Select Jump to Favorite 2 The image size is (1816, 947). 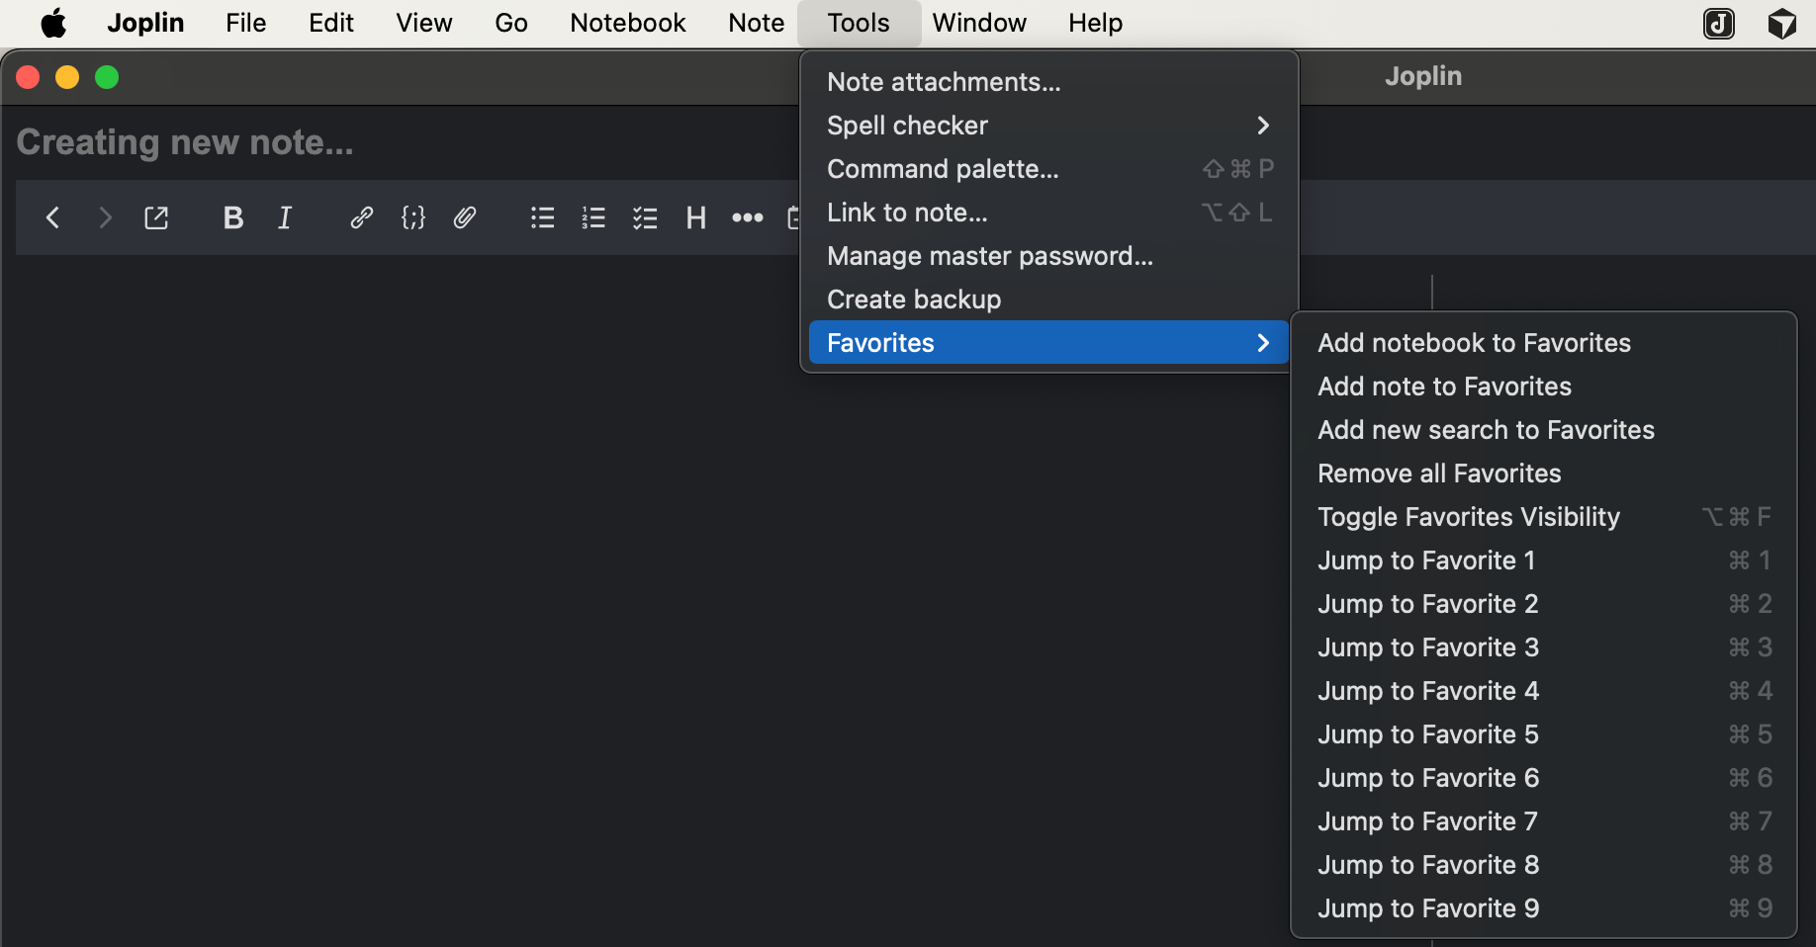[1544, 604]
